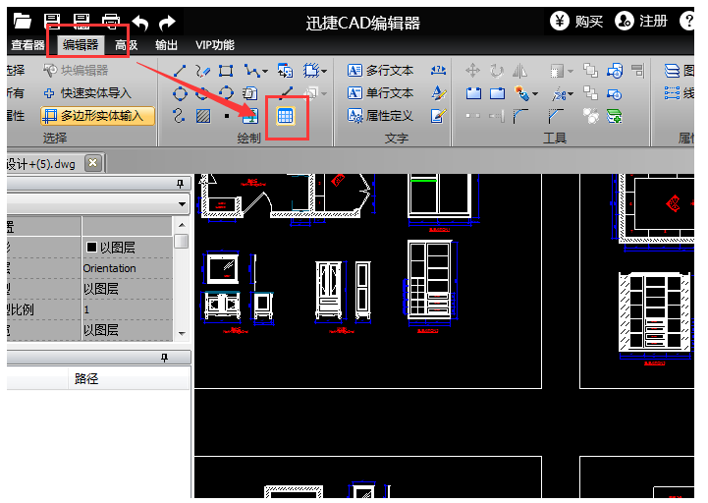Close the 设计+(5).dwg file tab

point(92,163)
